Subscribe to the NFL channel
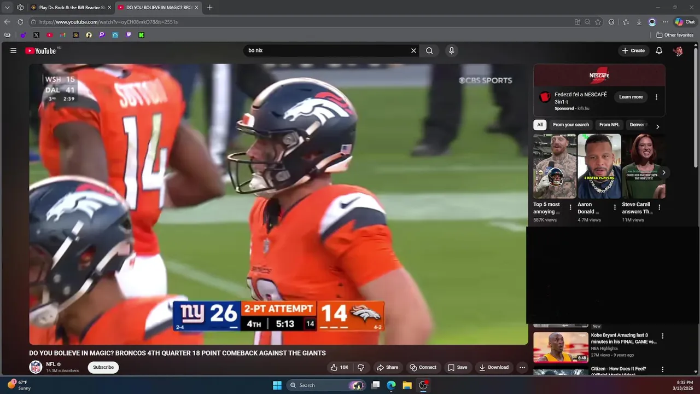700x394 pixels. click(103, 367)
